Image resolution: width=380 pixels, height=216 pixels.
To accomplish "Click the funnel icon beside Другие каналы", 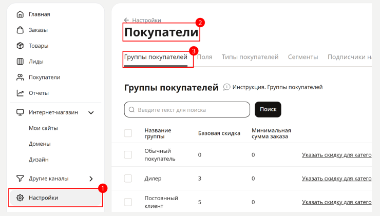I will [x=20, y=179].
